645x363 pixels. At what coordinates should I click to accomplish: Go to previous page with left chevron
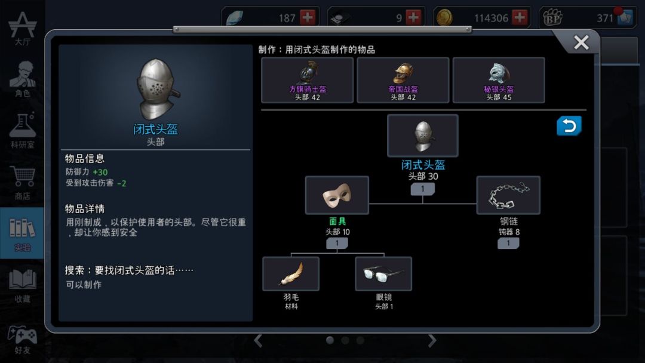(259, 340)
